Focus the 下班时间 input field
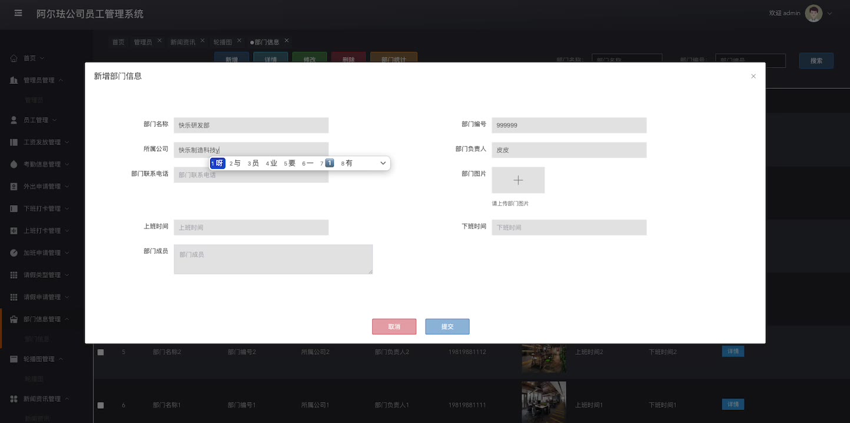Image resolution: width=850 pixels, height=423 pixels. click(569, 227)
